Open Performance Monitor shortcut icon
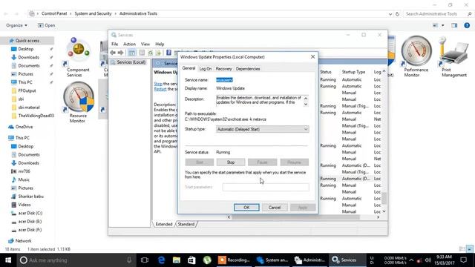 [x=416, y=51]
